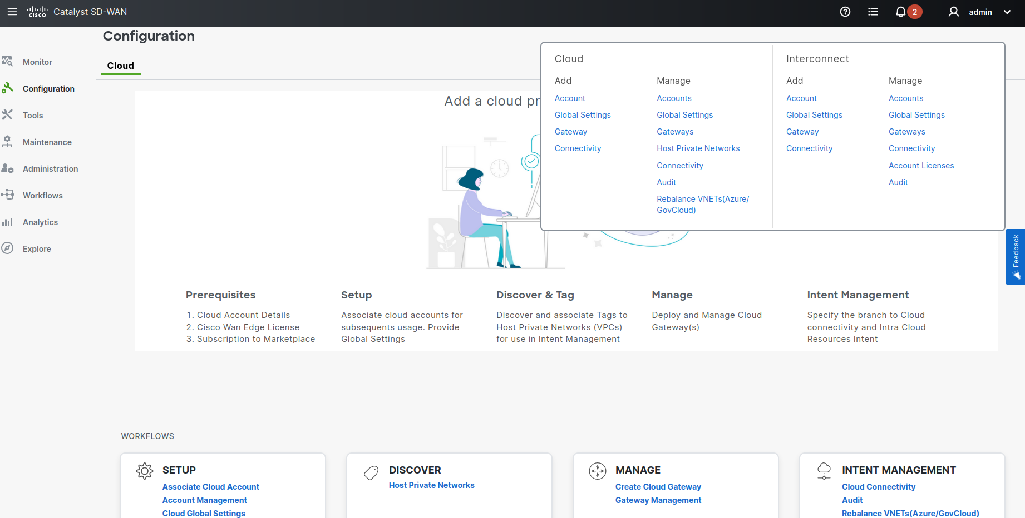This screenshot has height=518, width=1025.
Task: Click the Workflows icon in sidebar
Action: (x=7, y=195)
